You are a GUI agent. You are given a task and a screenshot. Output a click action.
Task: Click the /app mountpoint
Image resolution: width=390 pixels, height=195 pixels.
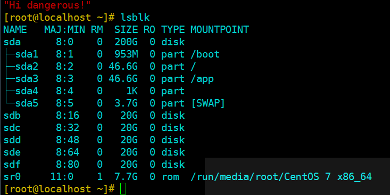202,79
